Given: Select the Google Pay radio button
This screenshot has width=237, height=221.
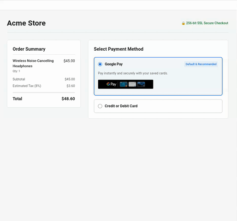Looking at the screenshot, I should tap(100, 64).
